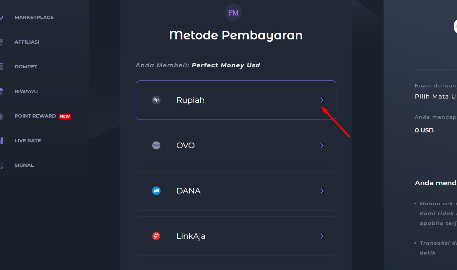The height and width of the screenshot is (270, 457).
Task: Expand the OVO option chevron arrow
Action: pyautogui.click(x=322, y=146)
